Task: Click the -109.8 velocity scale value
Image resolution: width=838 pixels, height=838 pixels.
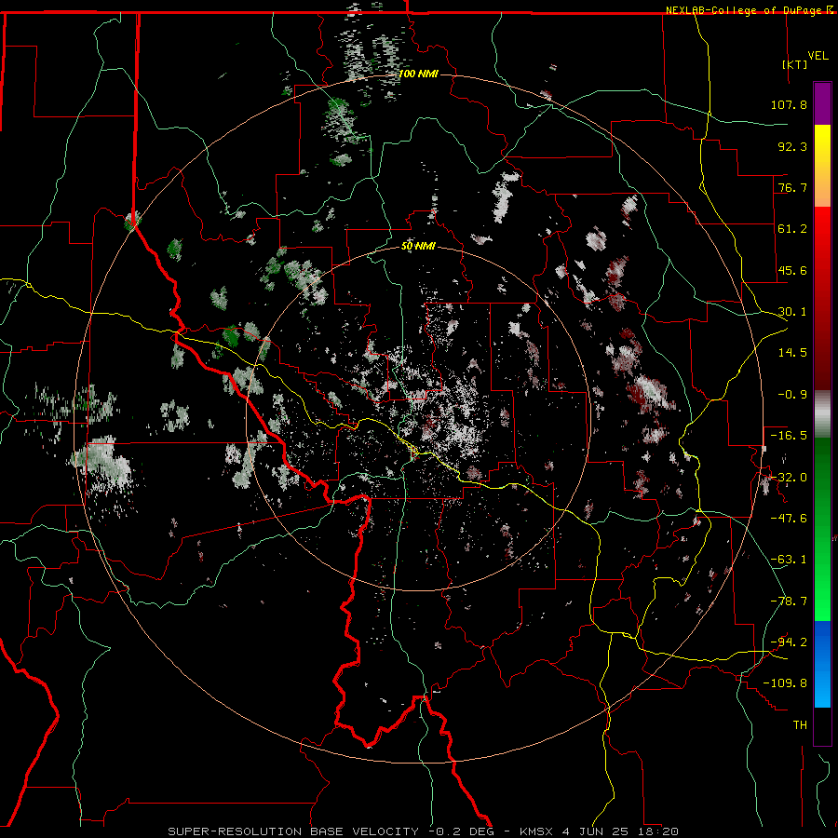Action: 785,683
